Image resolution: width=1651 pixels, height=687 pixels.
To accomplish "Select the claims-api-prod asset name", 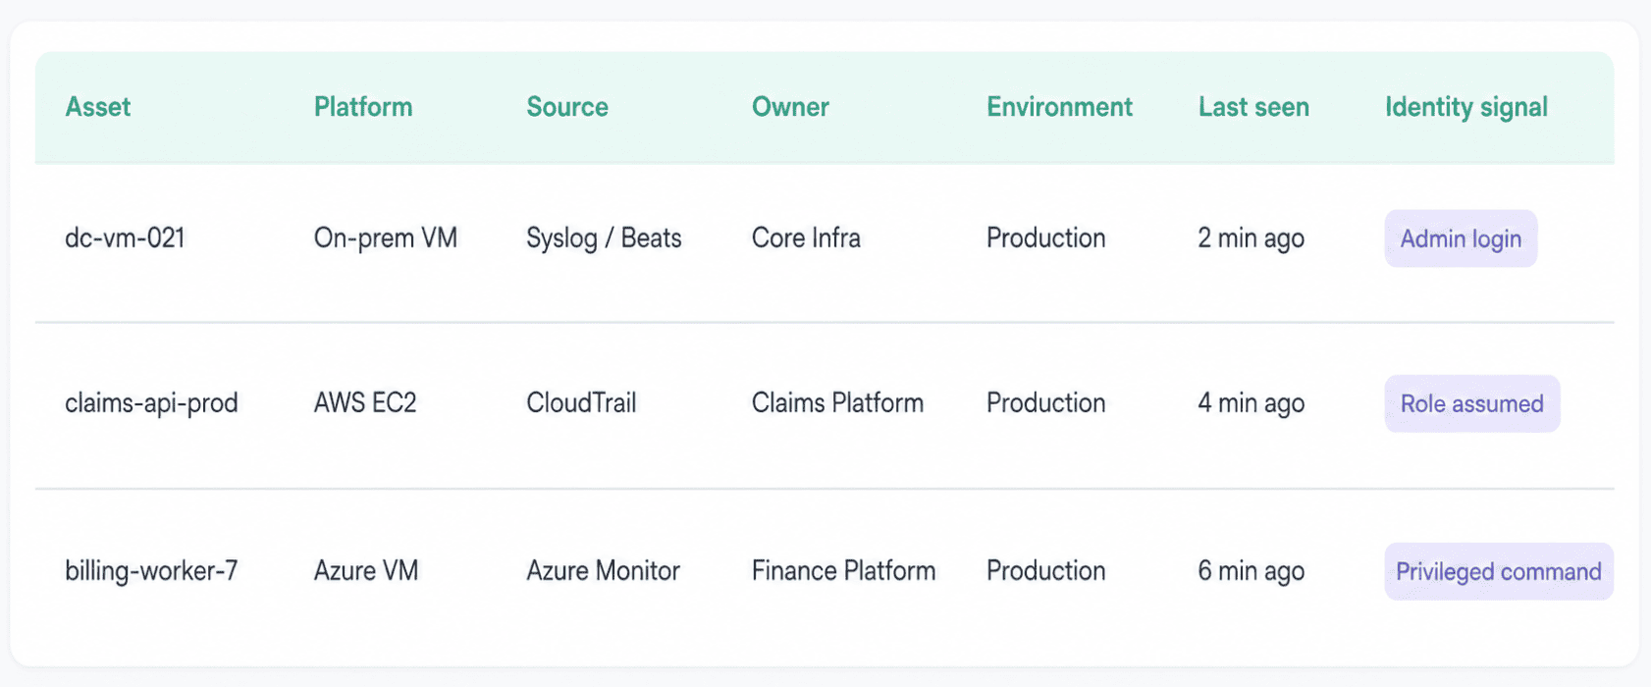I will pyautogui.click(x=151, y=403).
